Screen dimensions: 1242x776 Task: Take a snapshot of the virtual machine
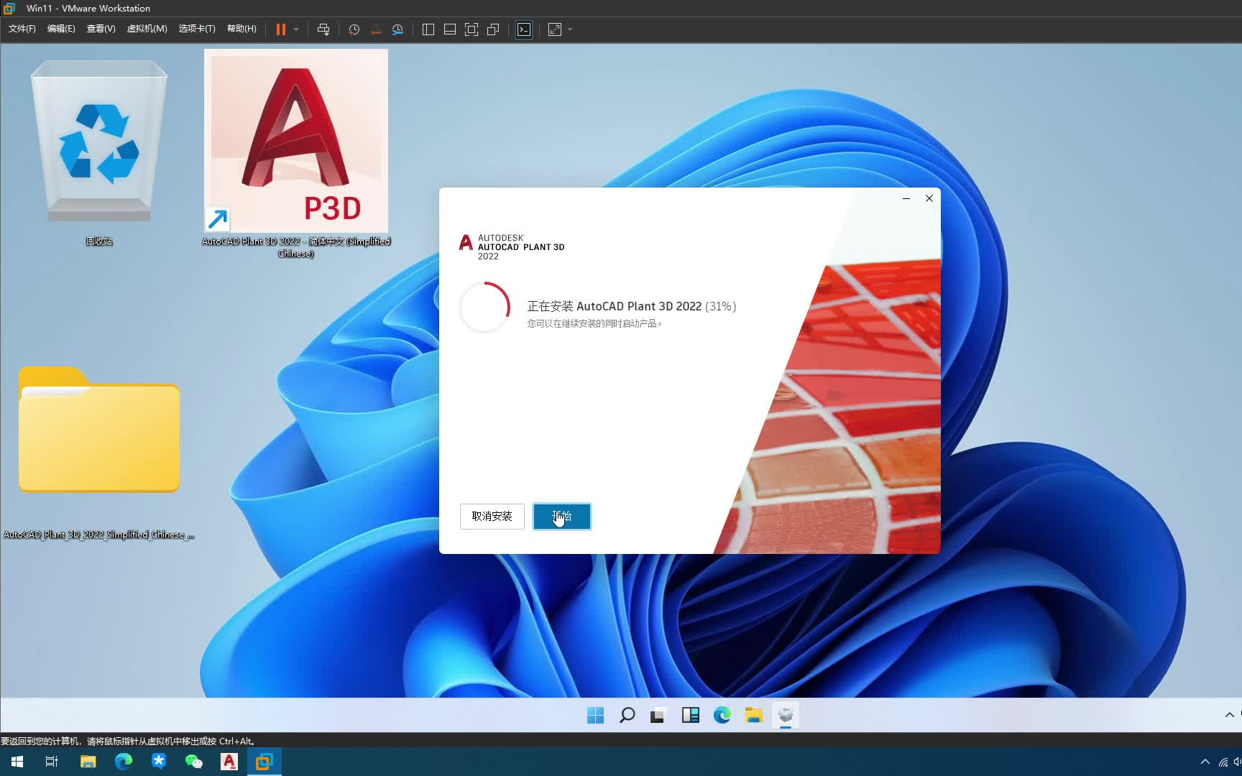354,29
